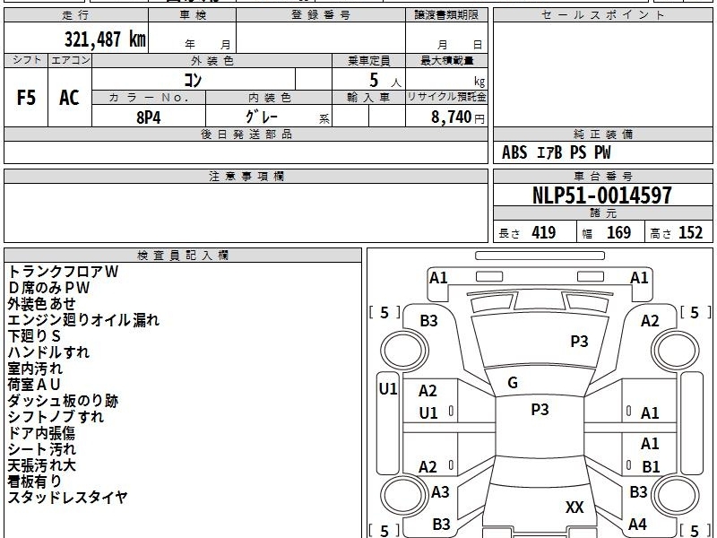Select inspector note ハンドルすれ

pos(48,352)
